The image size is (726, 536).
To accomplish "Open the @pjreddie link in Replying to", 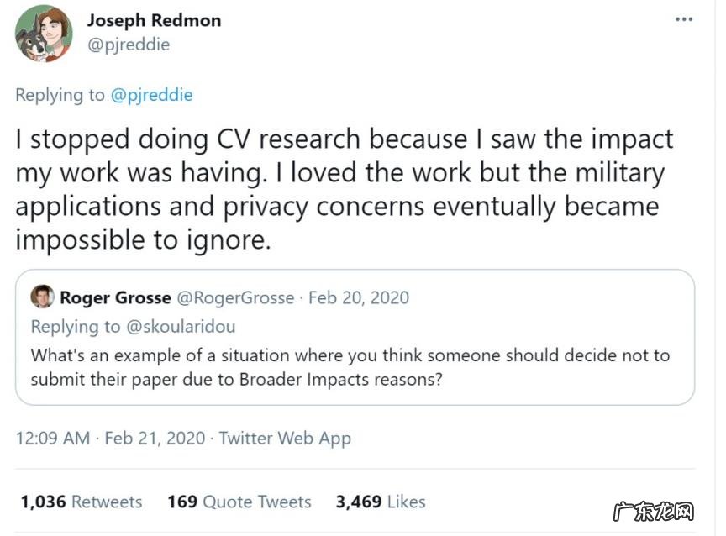I will click(x=151, y=95).
